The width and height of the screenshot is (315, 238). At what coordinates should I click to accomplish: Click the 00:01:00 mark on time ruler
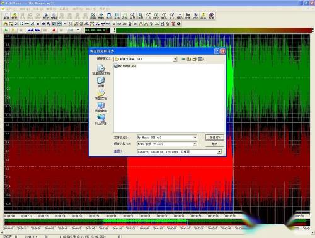112,216
